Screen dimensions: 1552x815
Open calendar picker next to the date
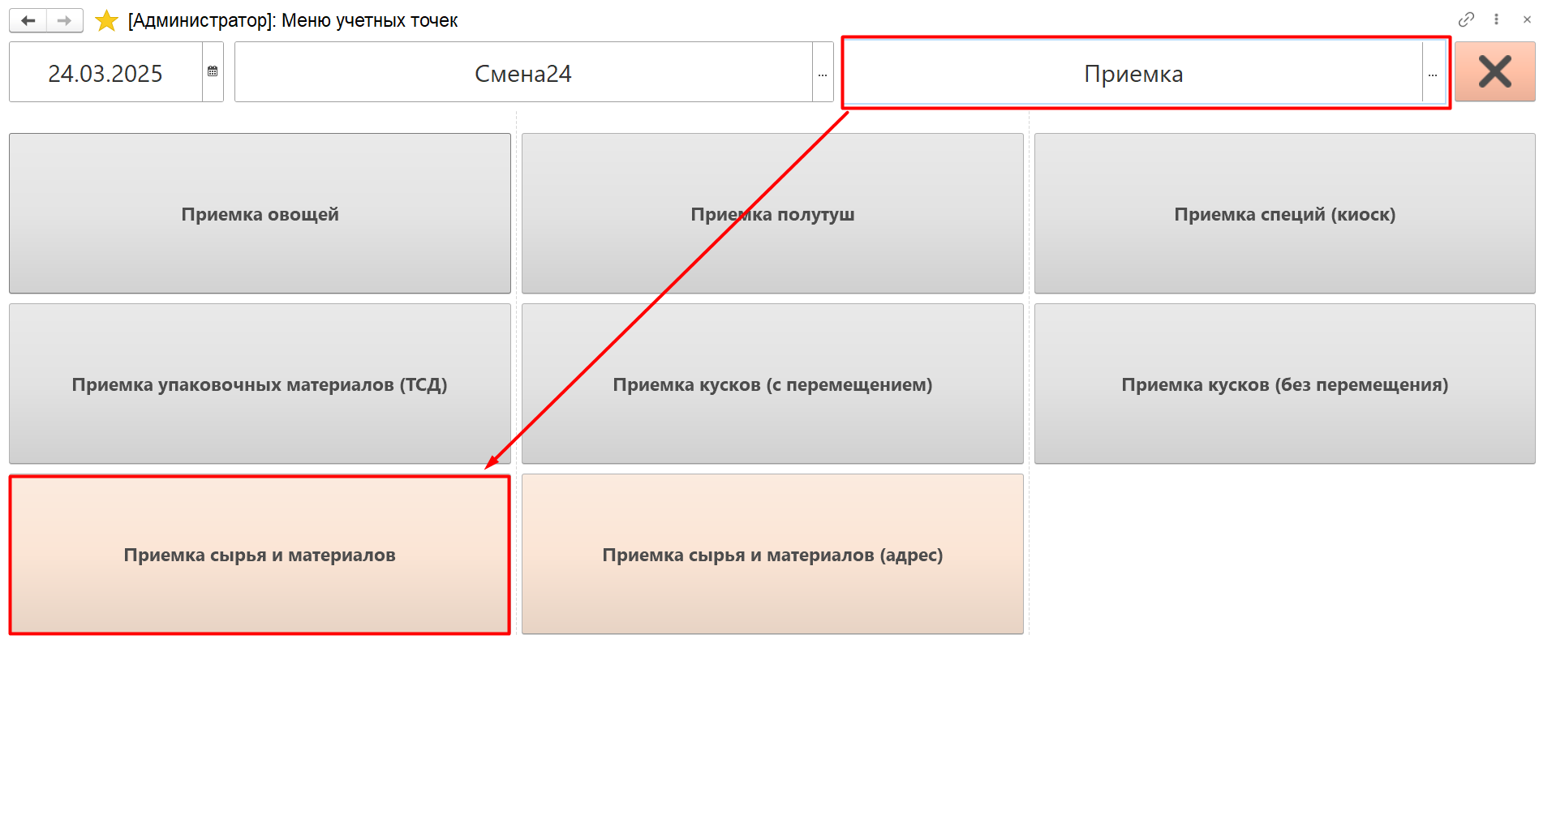[213, 72]
